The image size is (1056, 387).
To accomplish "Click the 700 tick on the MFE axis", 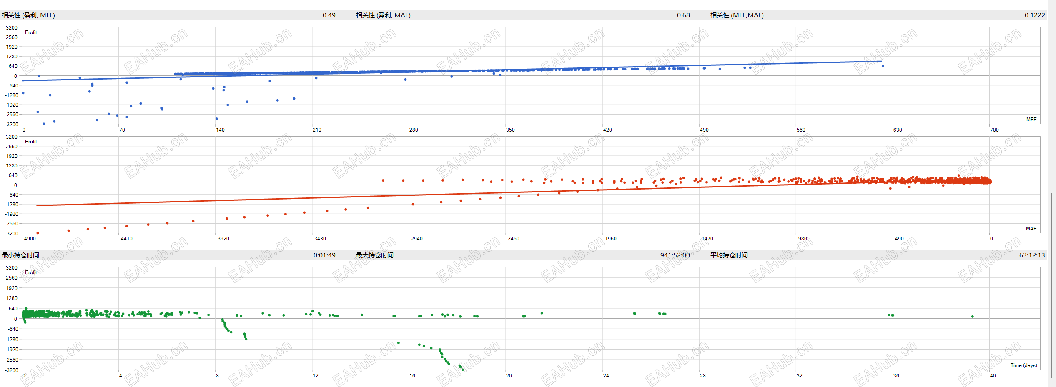I will (994, 130).
